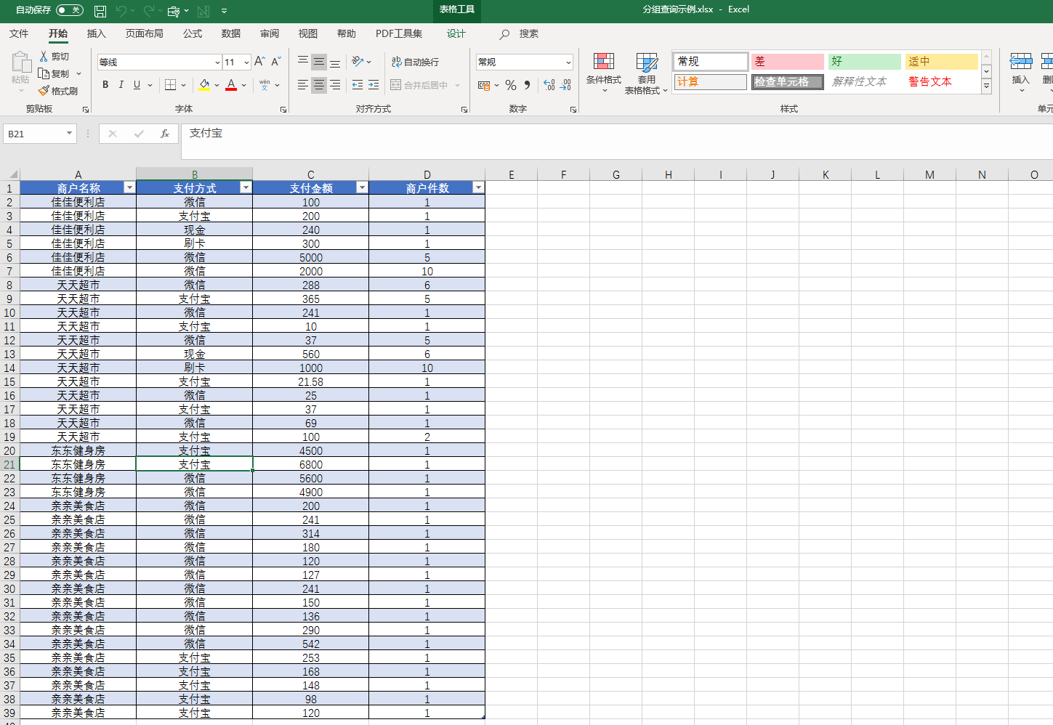Image resolution: width=1053 pixels, height=725 pixels.
Task: Save the workbook using the floppy-disk icon
Action: pyautogui.click(x=100, y=11)
